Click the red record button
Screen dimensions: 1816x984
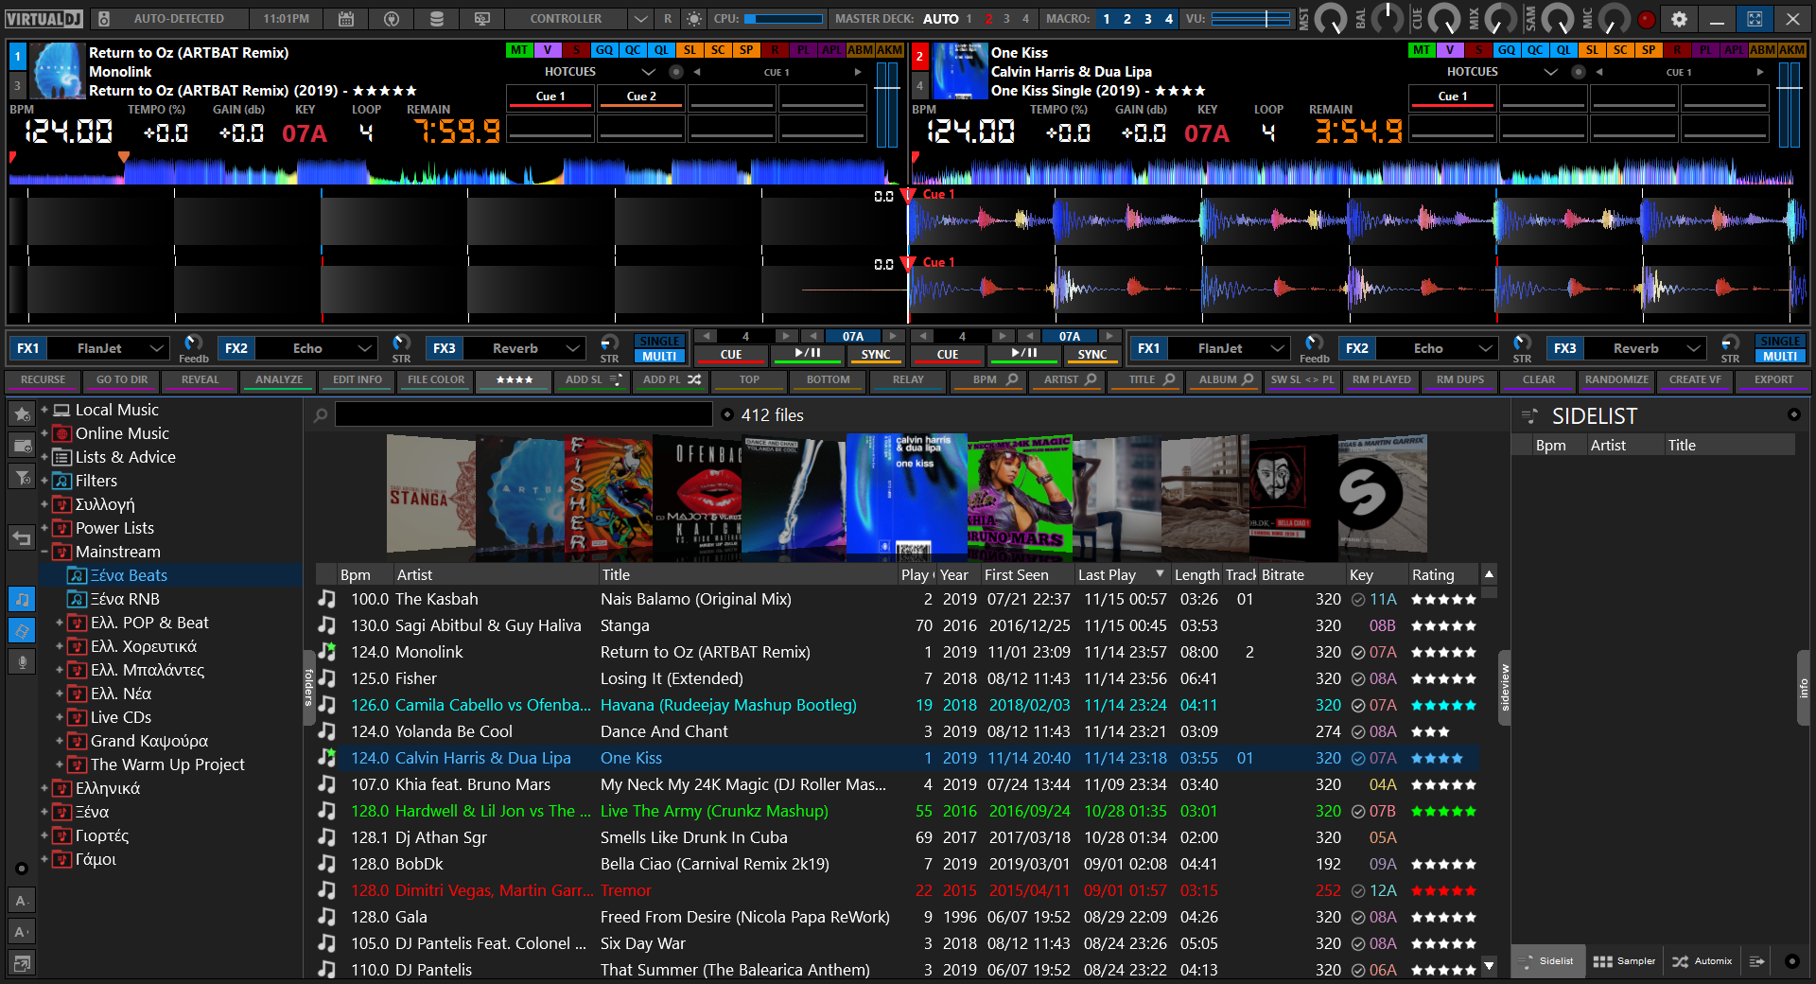[1647, 19]
